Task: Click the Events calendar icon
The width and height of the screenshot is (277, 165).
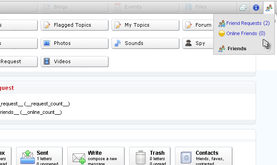Action: (118, 7)
